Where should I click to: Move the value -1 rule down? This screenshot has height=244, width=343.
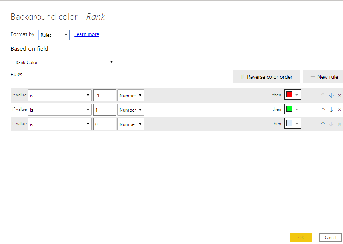[331, 95]
